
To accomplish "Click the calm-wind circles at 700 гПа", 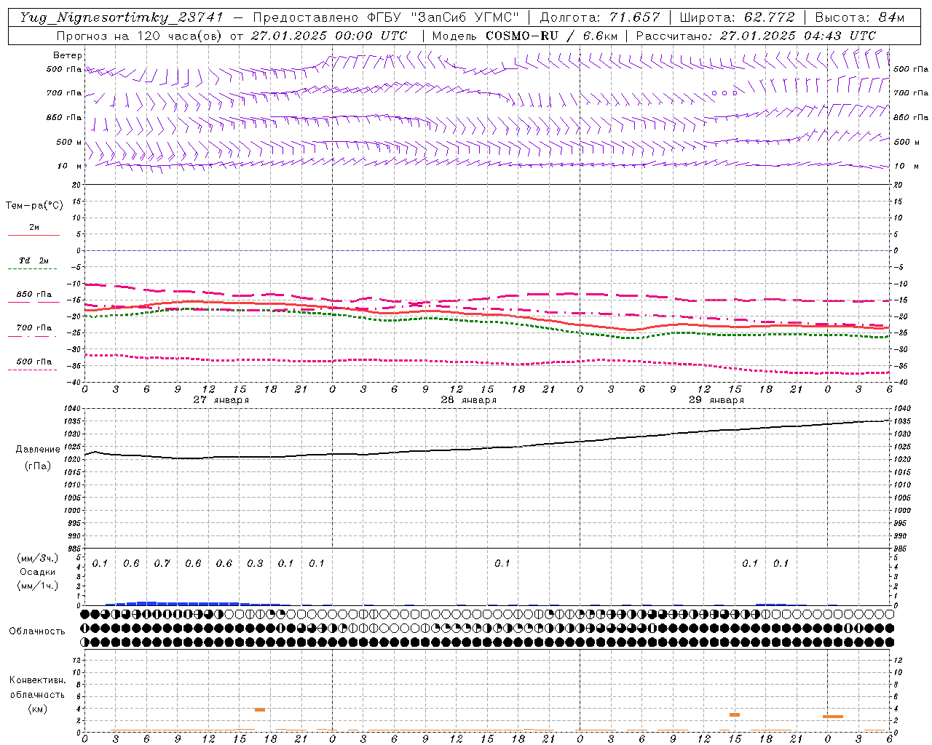I will click(x=724, y=93).
